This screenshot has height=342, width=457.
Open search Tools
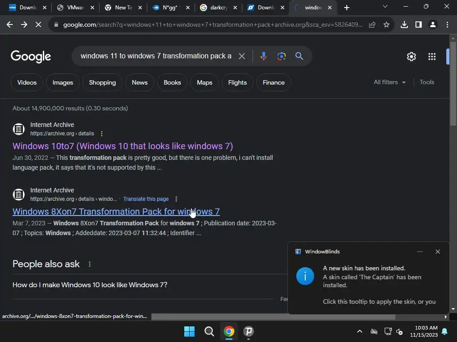(427, 82)
